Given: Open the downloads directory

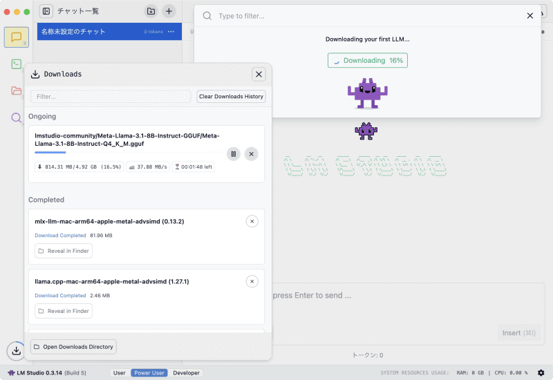Looking at the screenshot, I should click(x=73, y=347).
